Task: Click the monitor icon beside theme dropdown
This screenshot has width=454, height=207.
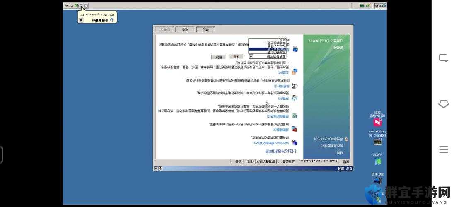Action: tap(295, 49)
